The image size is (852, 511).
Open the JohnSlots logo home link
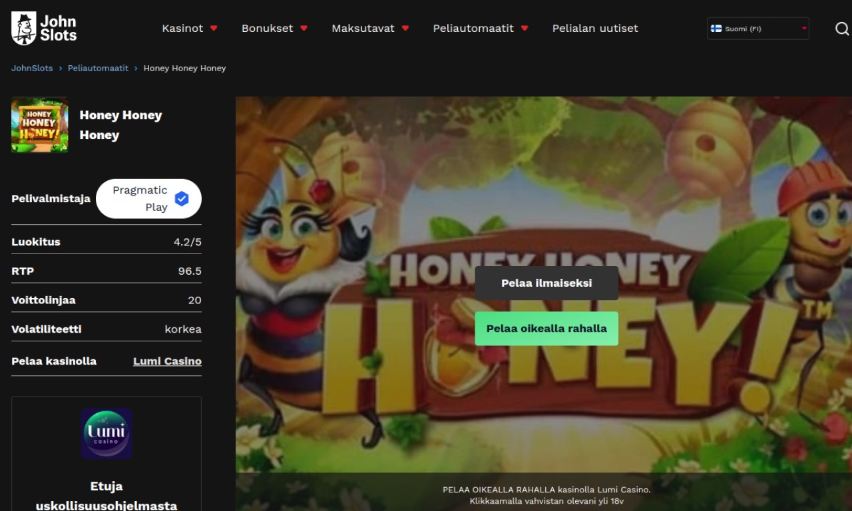44,28
